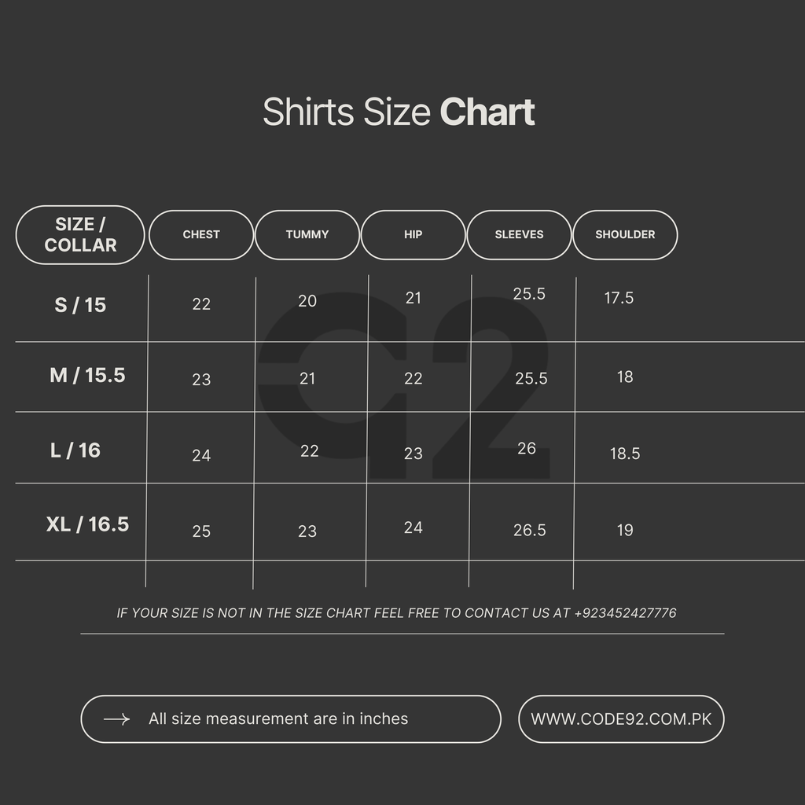Select the CHEST column header
Image resolution: width=805 pixels, height=805 pixels.
click(201, 234)
